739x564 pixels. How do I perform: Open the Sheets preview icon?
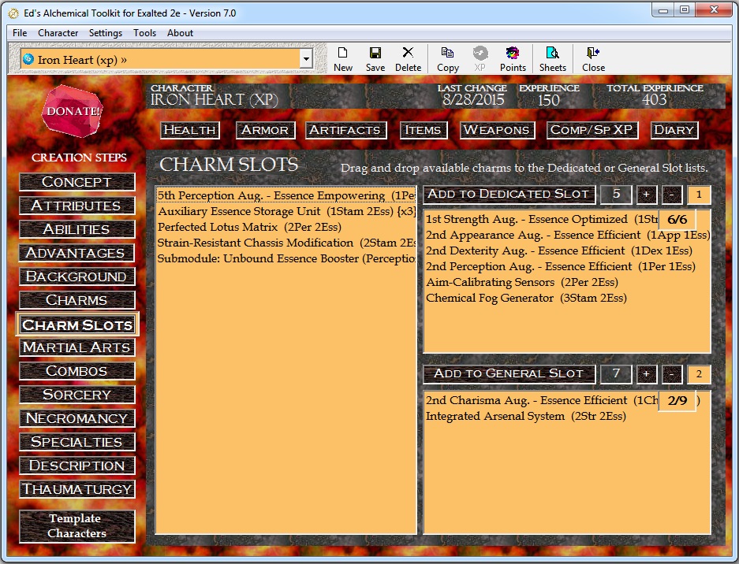pos(552,59)
